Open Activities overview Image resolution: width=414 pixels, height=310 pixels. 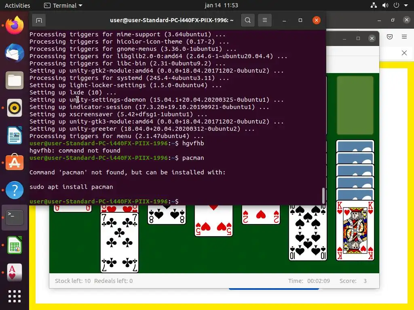pos(17,5)
